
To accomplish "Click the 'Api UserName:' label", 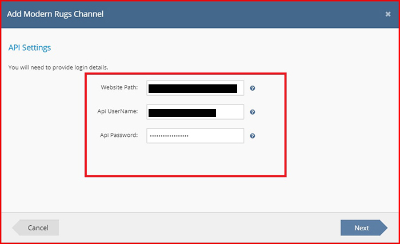I will (x=117, y=111).
